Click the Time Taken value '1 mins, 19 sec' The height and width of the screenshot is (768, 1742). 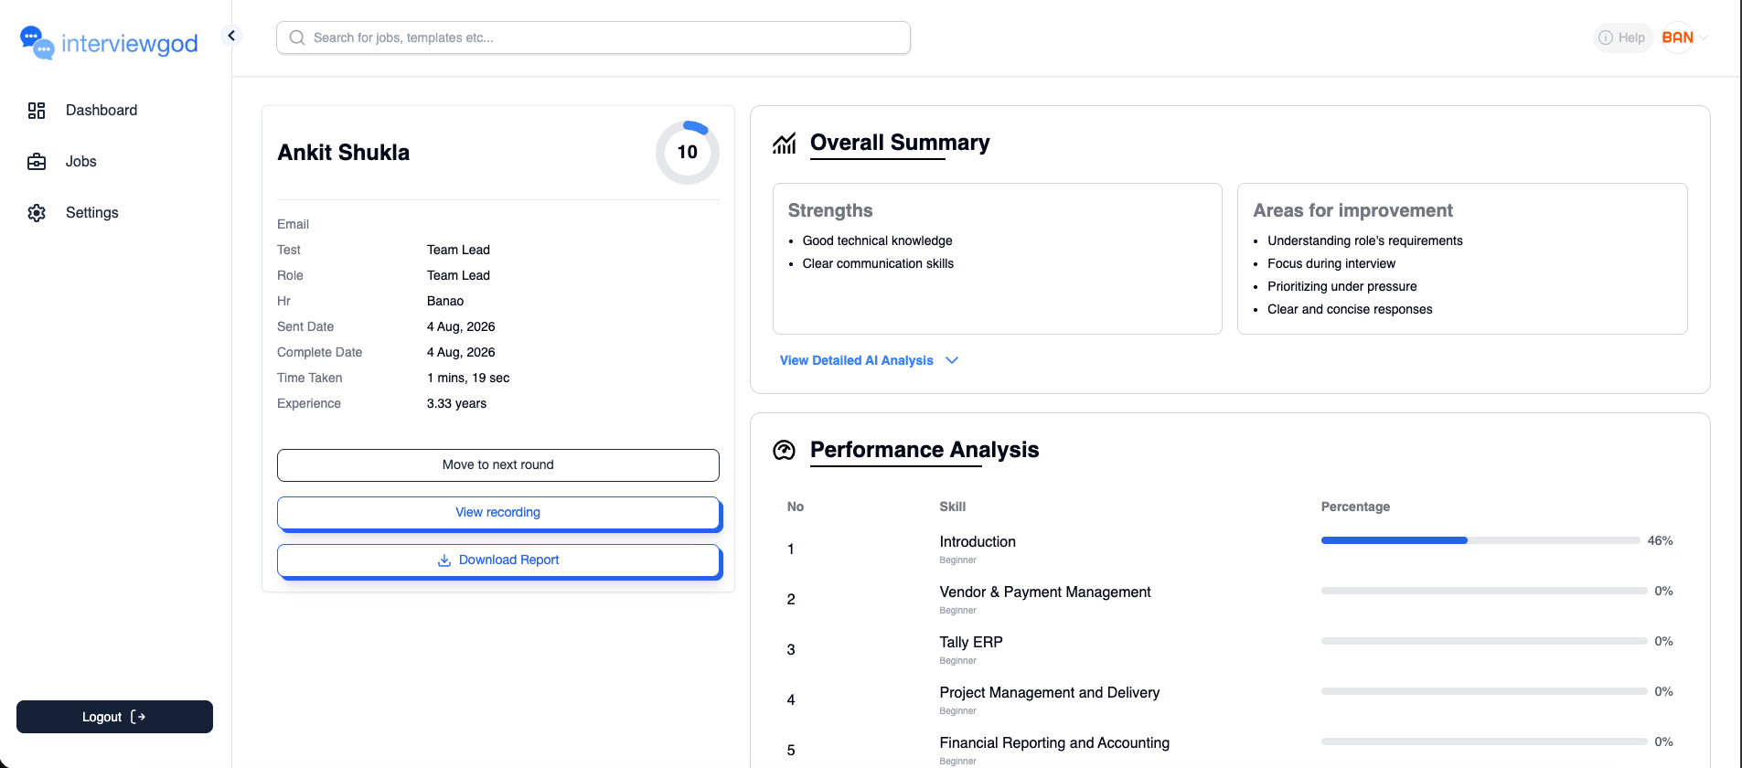(x=468, y=378)
